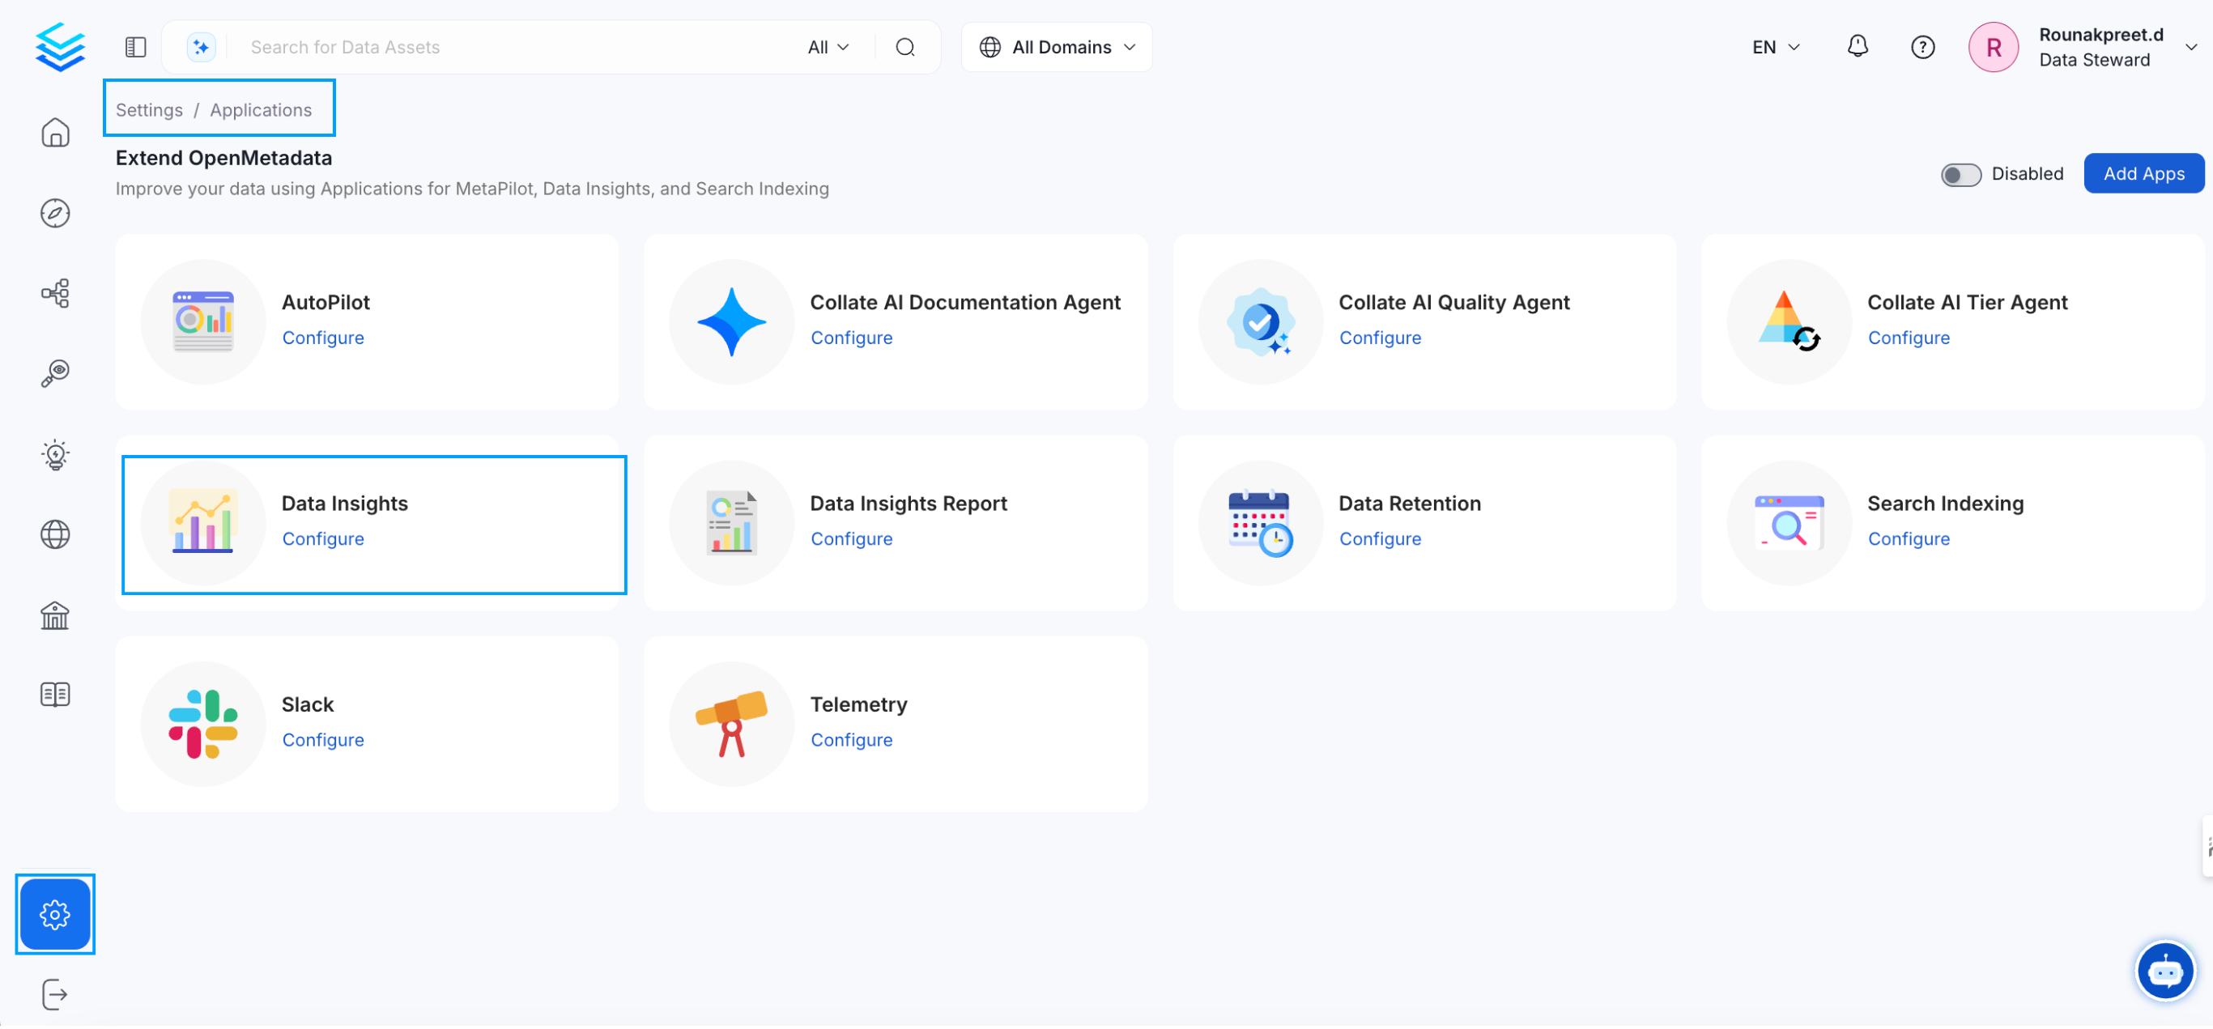Navigate to Settings in the breadcrumb
The height and width of the screenshot is (1029, 2213).
click(x=149, y=109)
